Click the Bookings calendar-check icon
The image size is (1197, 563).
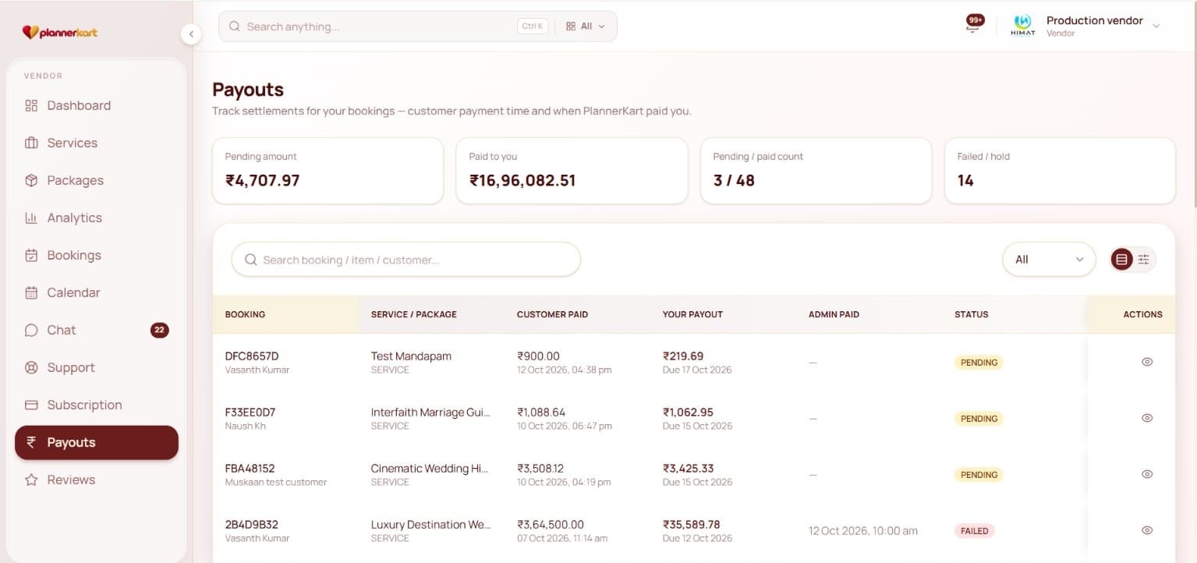tap(31, 255)
